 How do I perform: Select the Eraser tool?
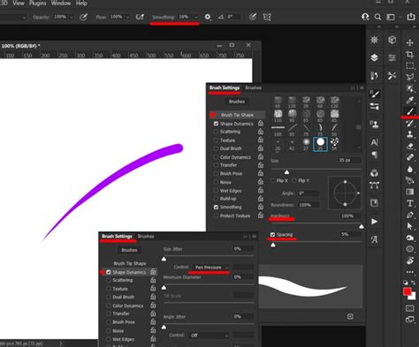[409, 146]
